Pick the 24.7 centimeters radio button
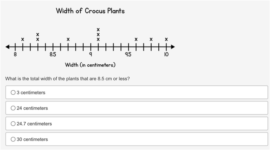Viewport: 270px width, 150px height. click(13, 124)
